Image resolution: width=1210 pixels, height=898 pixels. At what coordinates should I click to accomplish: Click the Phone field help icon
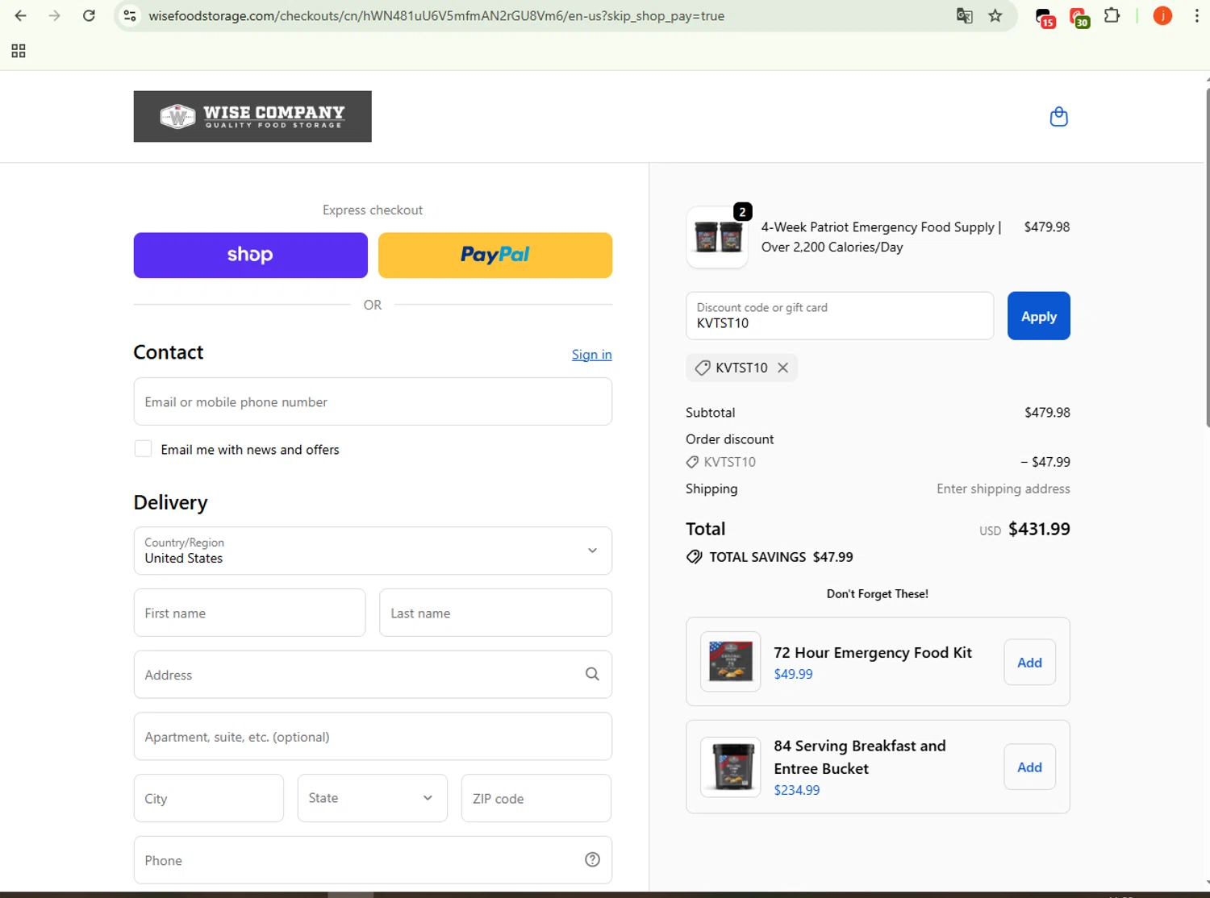coord(592,859)
